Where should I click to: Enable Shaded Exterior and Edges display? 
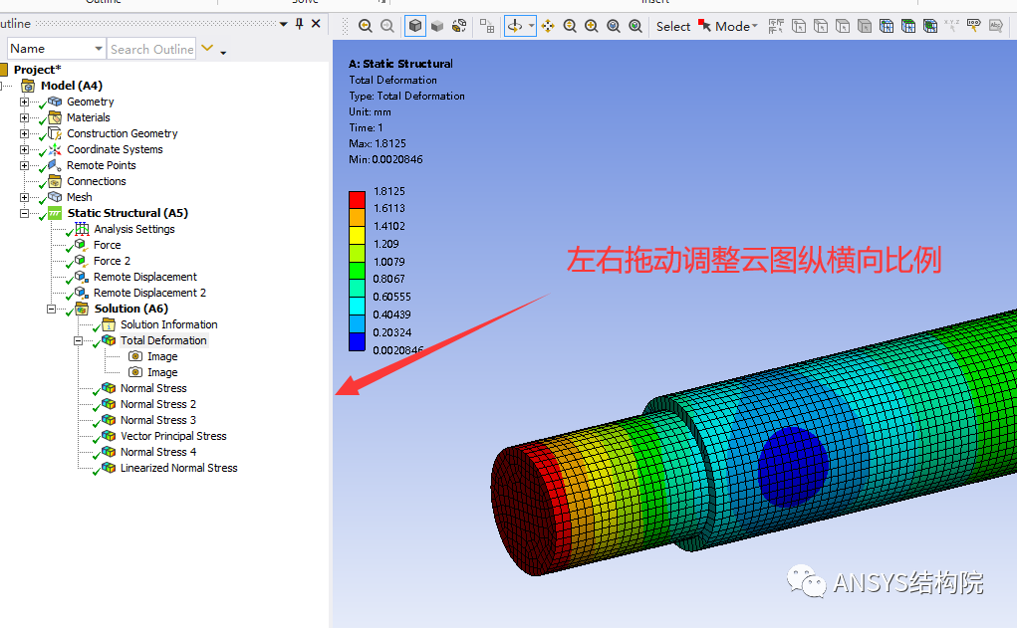[x=415, y=26]
